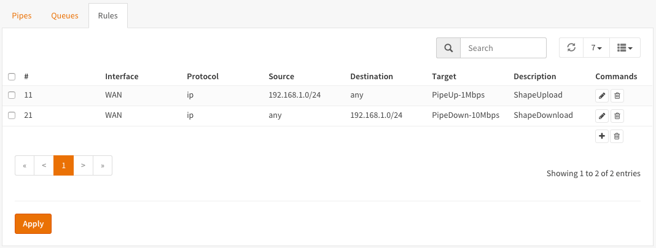Delete rule 21 using its trash icon
The height and width of the screenshot is (248, 656).
pyautogui.click(x=617, y=116)
